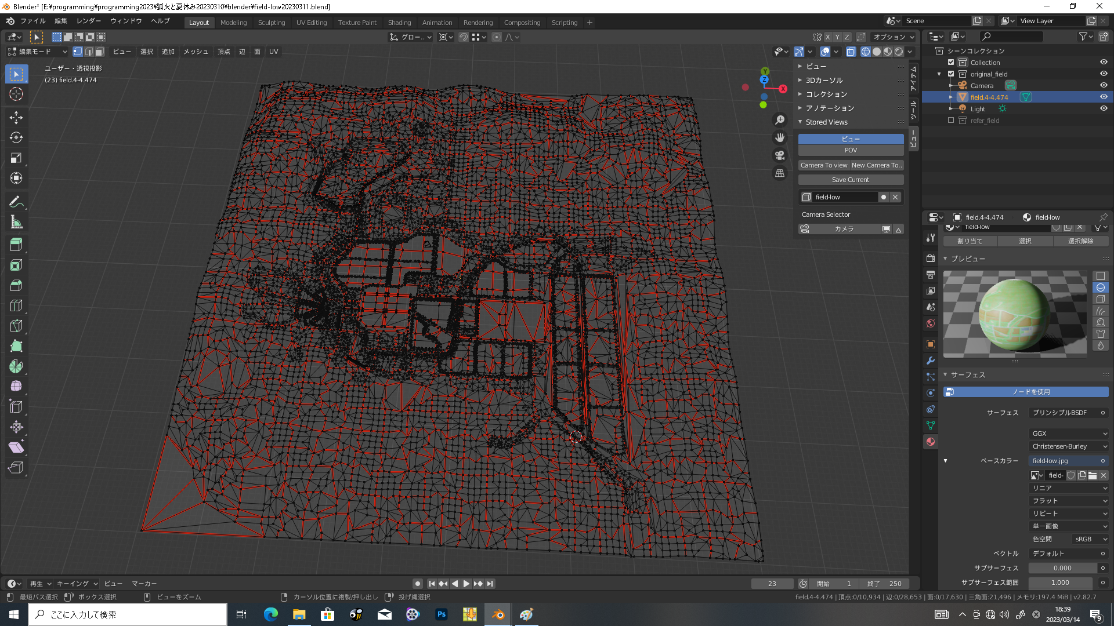Viewport: 1114px width, 626px height.
Task: Uncheck the original_field collection checkbox
Action: point(951,74)
